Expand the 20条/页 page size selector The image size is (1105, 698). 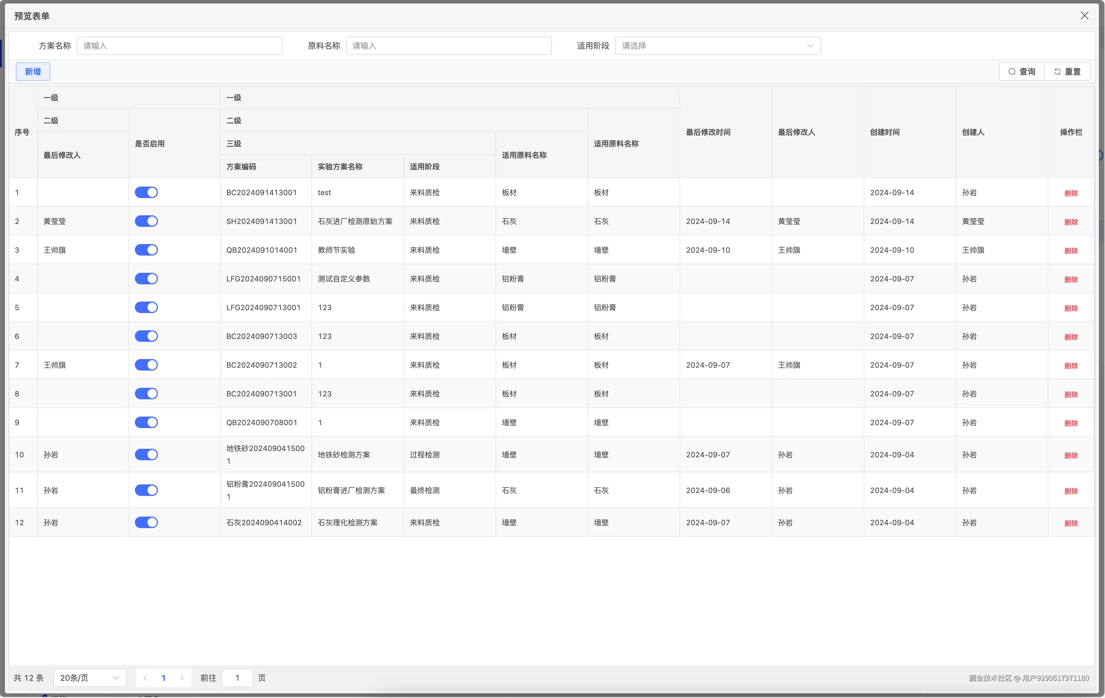point(89,678)
